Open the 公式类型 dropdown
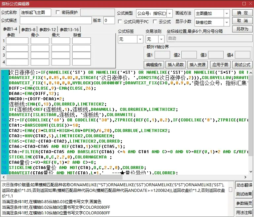 point(169,13)
